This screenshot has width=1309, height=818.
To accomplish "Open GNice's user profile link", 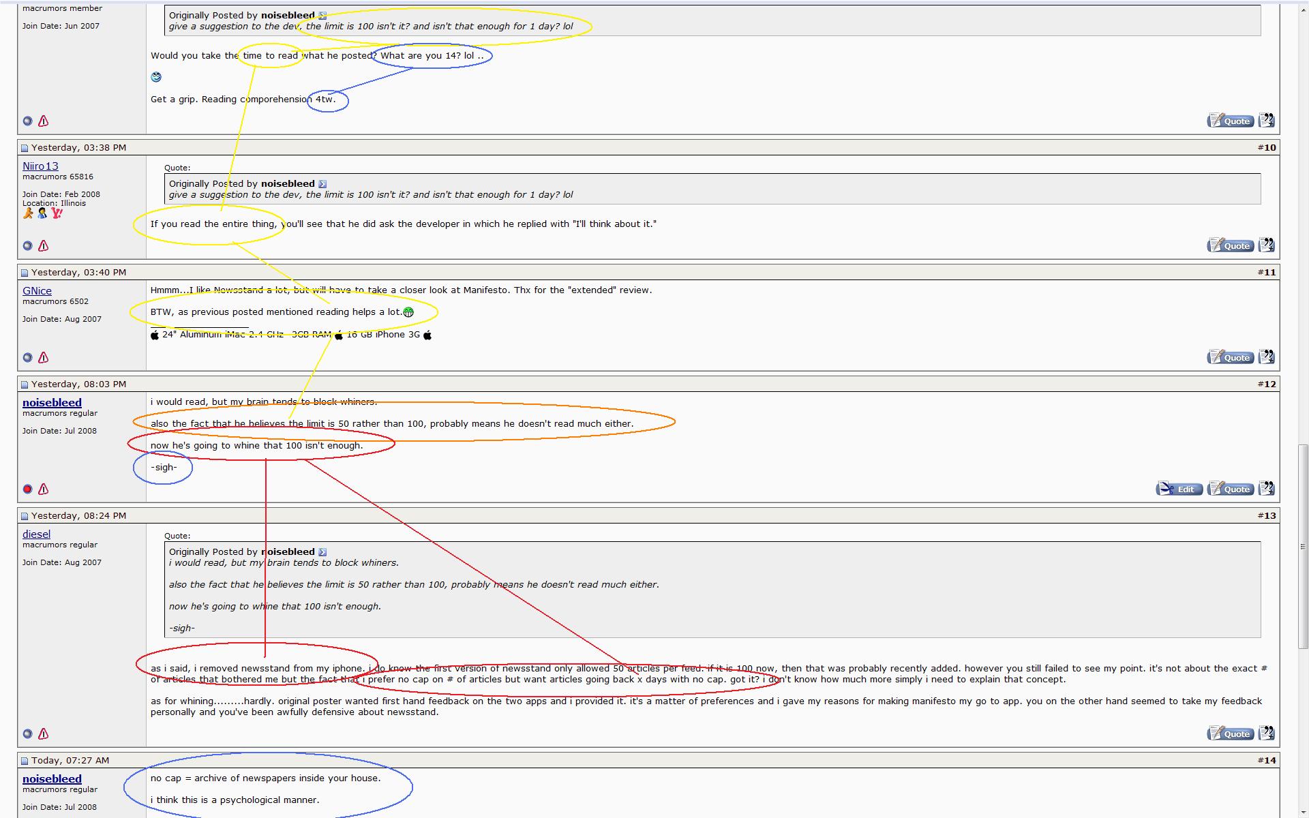I will click(37, 291).
